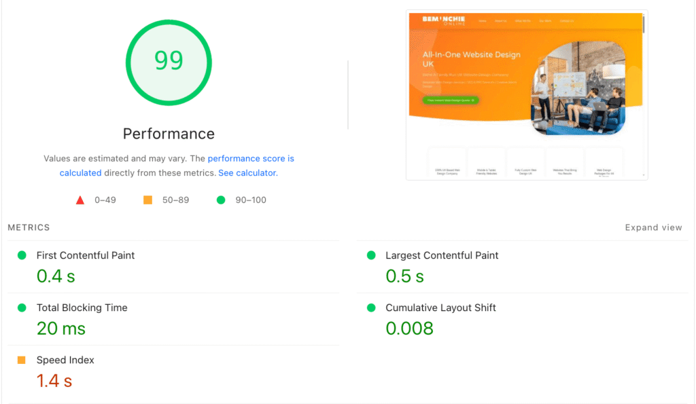Screen dimensions: 696x404
Task: Click the green dot beside Total Blocking Time
Action: (22, 308)
